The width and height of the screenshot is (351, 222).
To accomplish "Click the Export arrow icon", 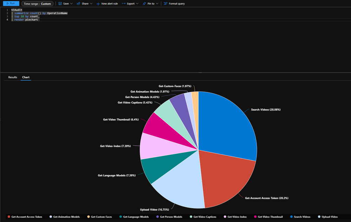I will (x=124, y=4).
